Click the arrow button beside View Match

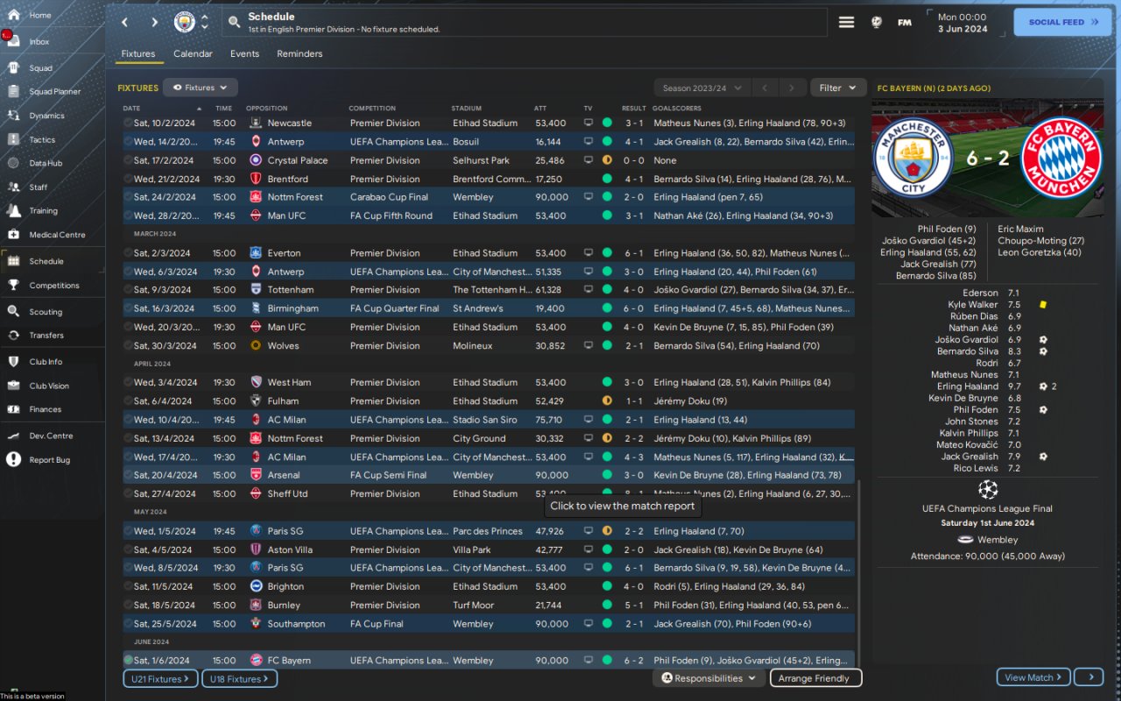1089,677
